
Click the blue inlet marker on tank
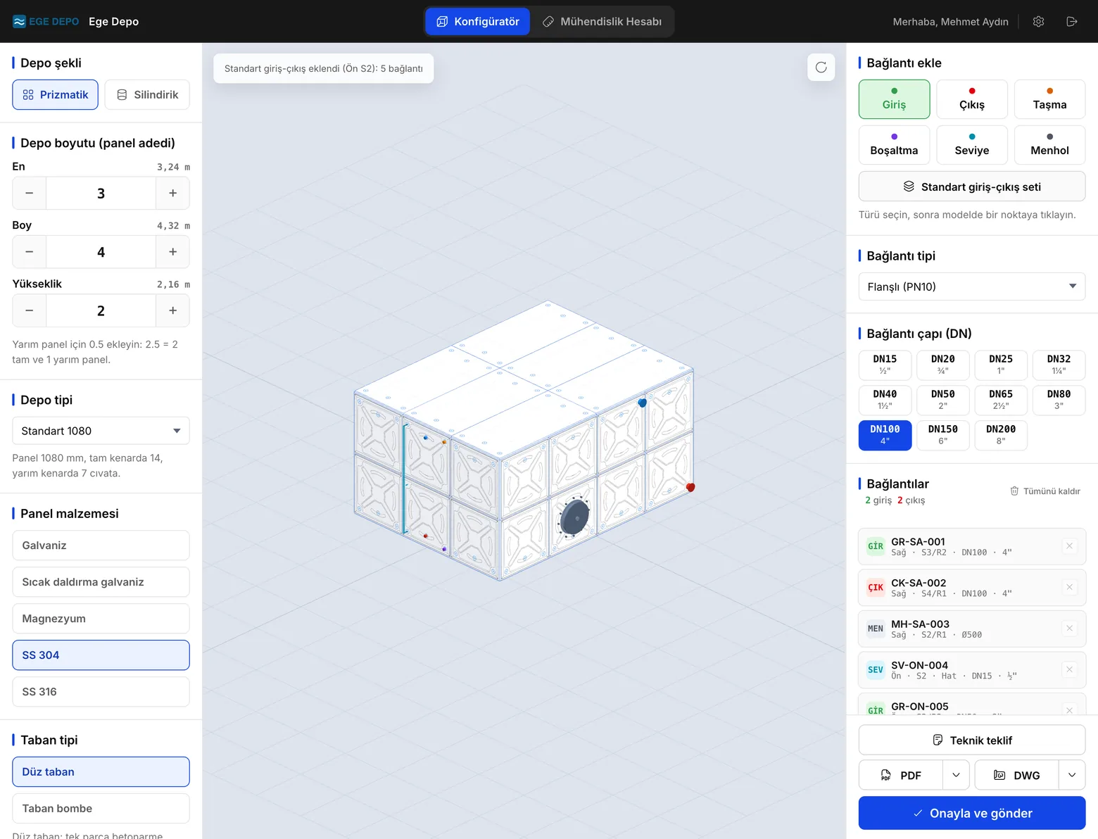tap(642, 403)
